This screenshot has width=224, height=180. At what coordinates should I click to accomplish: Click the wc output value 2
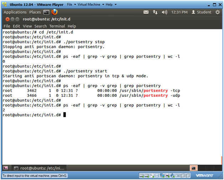4,110
